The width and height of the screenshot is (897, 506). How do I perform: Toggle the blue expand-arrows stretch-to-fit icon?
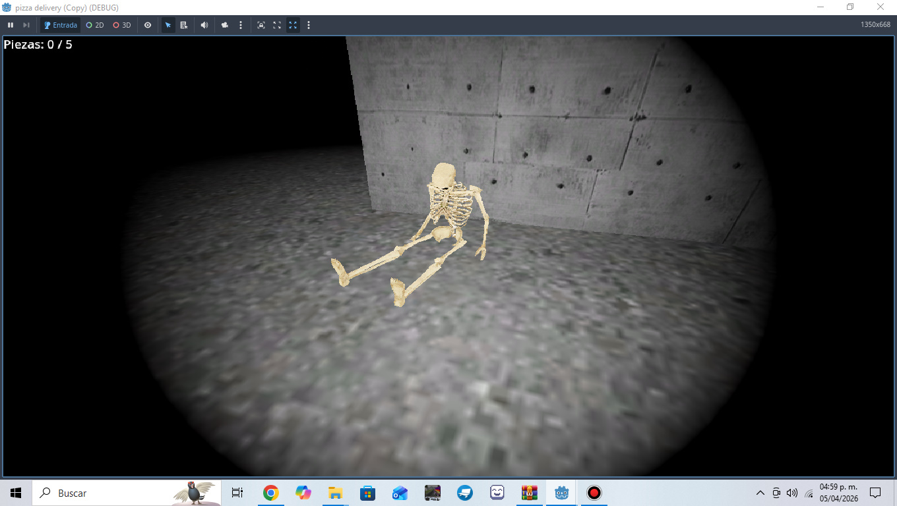coord(293,25)
